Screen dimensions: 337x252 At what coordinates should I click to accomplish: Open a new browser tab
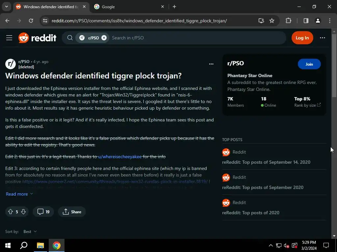point(174,7)
